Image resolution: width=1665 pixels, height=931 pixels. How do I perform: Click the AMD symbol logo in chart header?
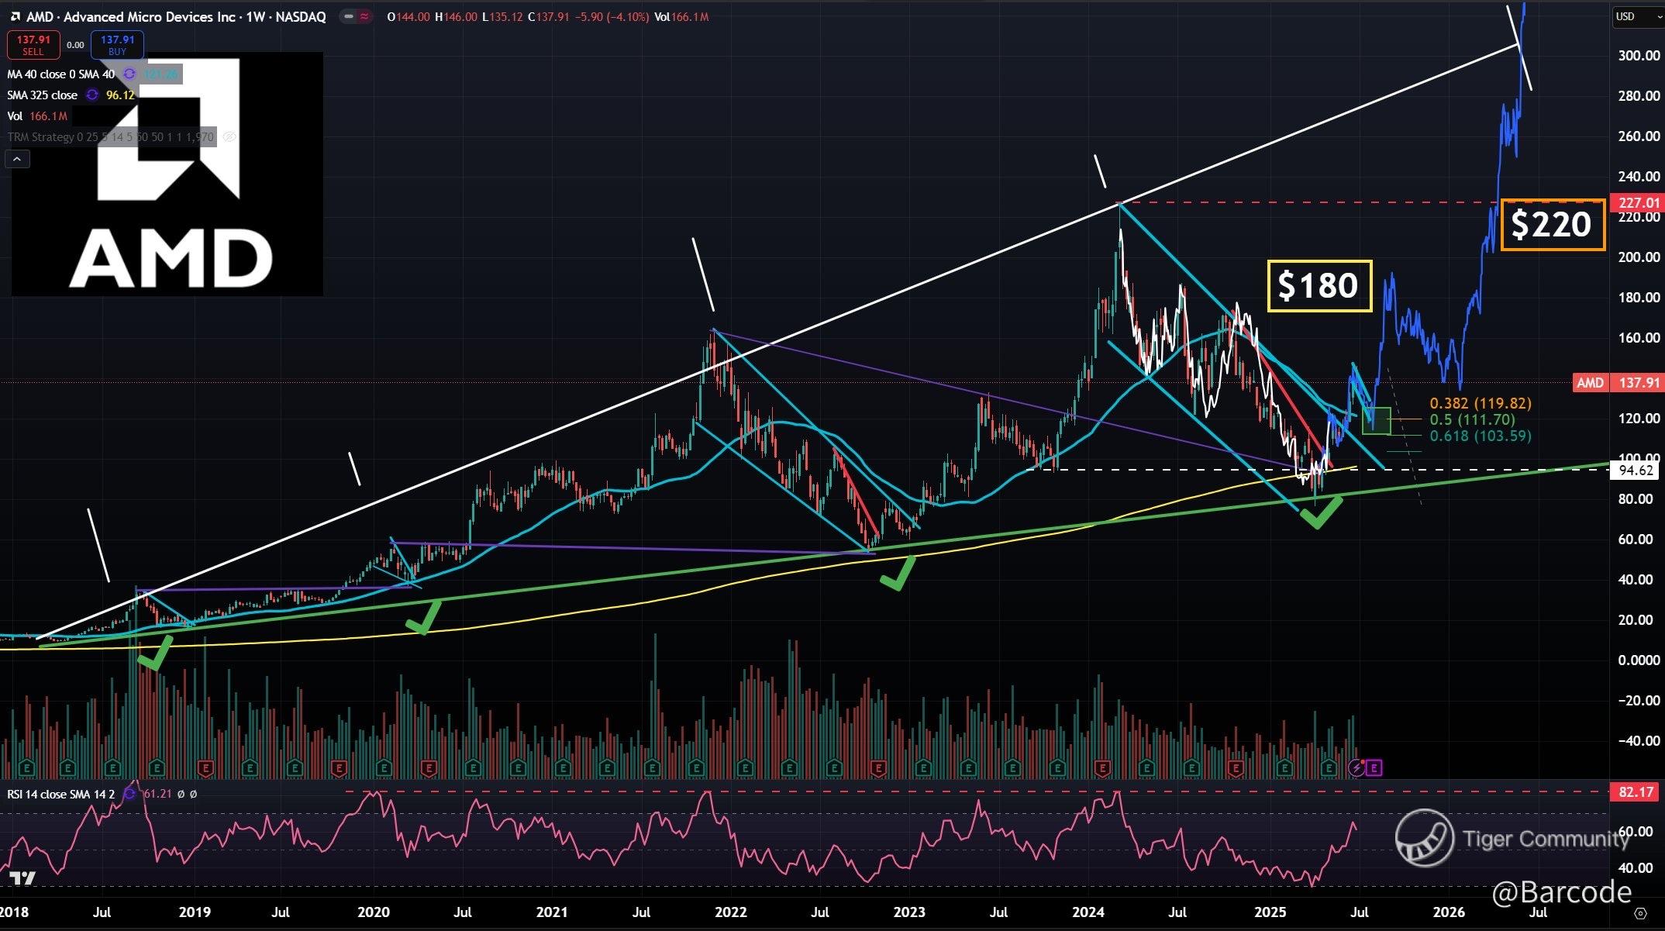(14, 16)
